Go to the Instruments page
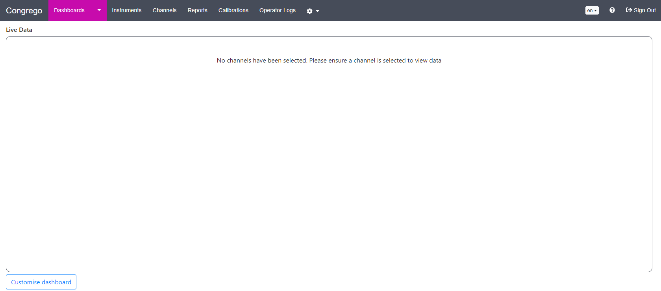Image resolution: width=661 pixels, height=291 pixels. point(127,10)
